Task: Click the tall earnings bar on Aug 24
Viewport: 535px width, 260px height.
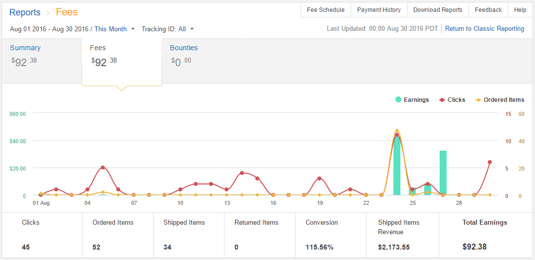Action: pos(397,167)
